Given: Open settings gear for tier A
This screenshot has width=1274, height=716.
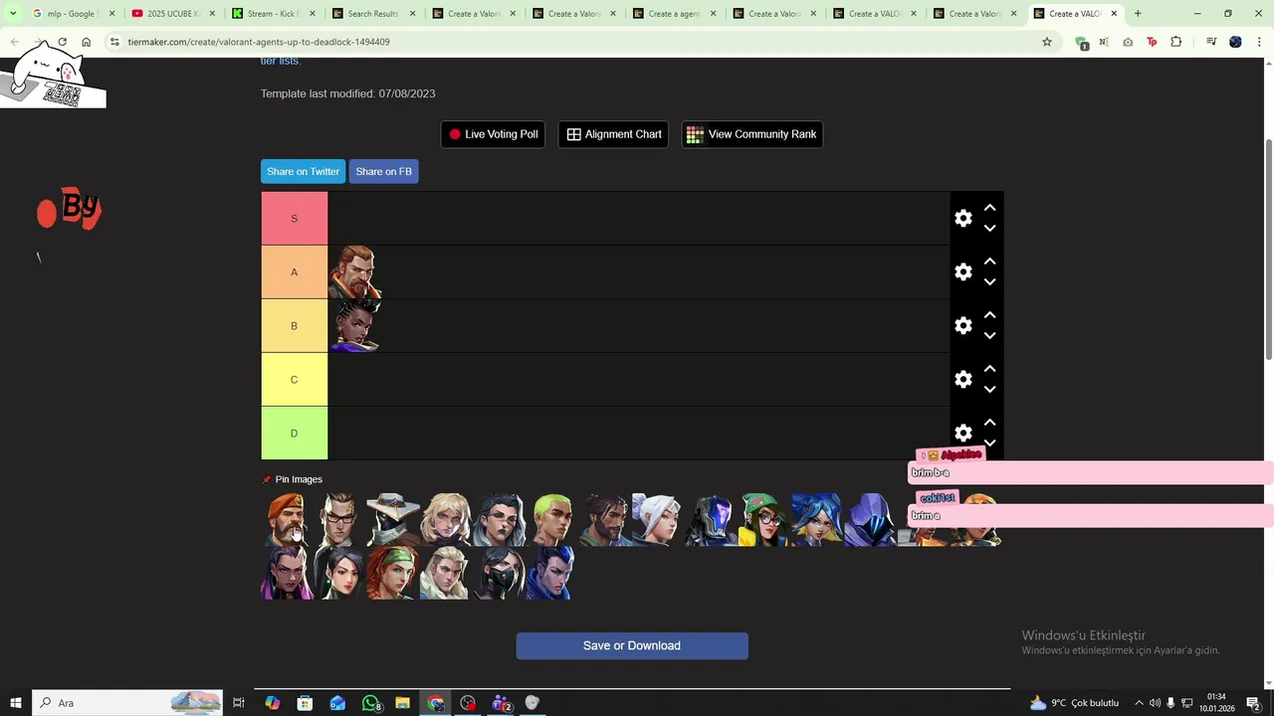Looking at the screenshot, I should (x=963, y=271).
